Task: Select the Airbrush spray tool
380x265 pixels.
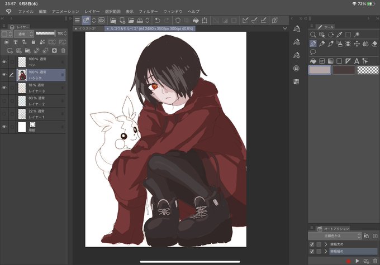Action: click(x=339, y=44)
